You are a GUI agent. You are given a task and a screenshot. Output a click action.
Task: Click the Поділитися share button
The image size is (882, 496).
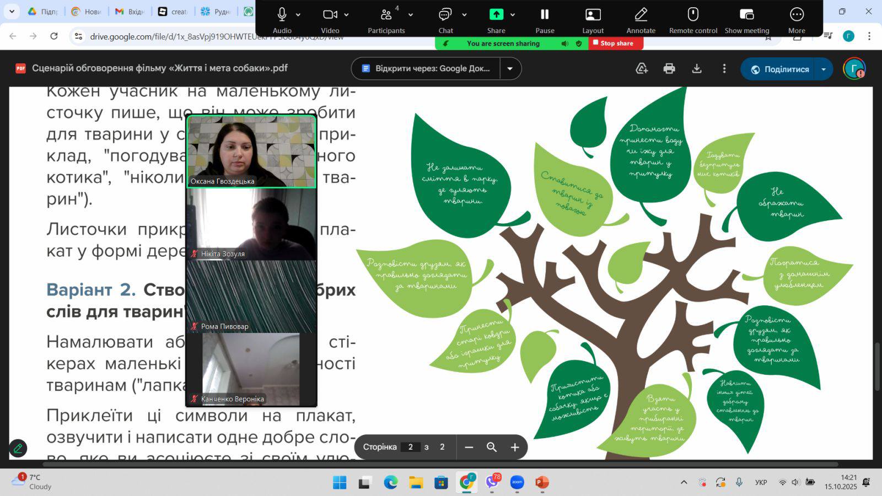pyautogui.click(x=779, y=69)
